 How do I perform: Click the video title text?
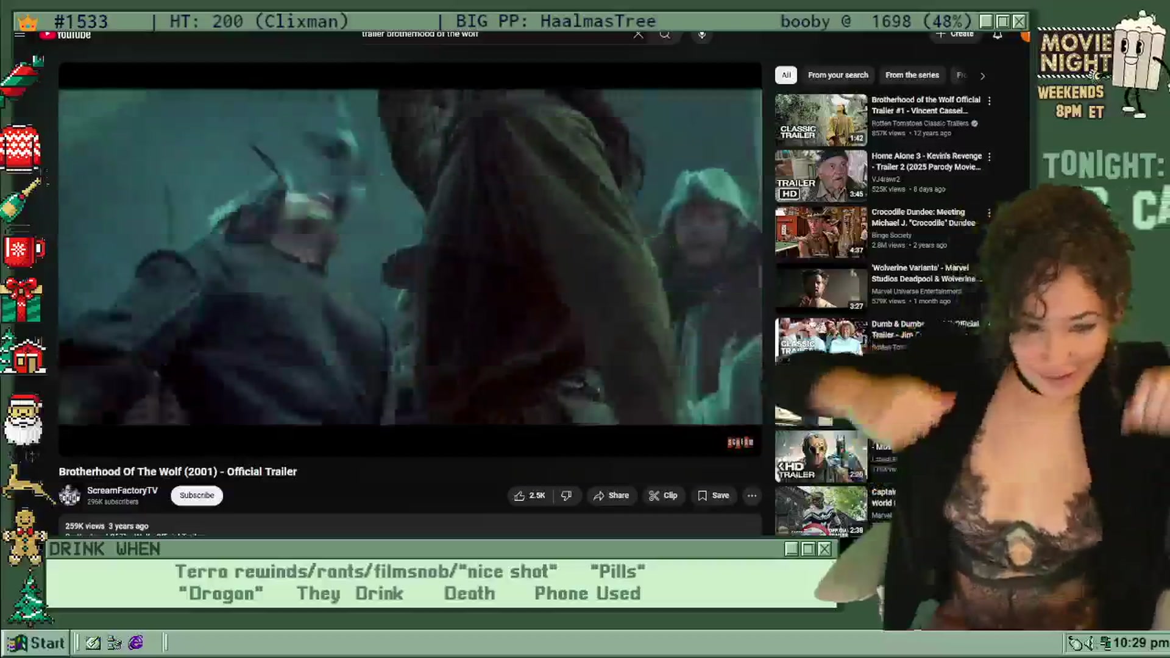177,472
